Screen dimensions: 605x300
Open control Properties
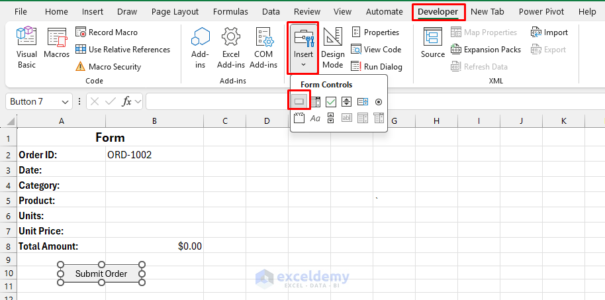(375, 32)
